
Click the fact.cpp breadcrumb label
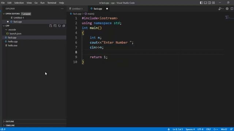[77, 14]
